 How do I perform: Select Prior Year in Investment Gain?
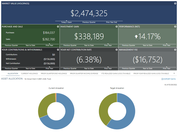point(108,45)
